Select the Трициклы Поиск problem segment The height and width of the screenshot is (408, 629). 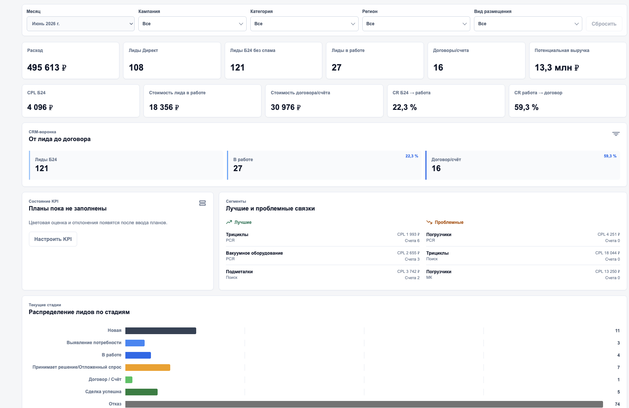[x=523, y=256]
